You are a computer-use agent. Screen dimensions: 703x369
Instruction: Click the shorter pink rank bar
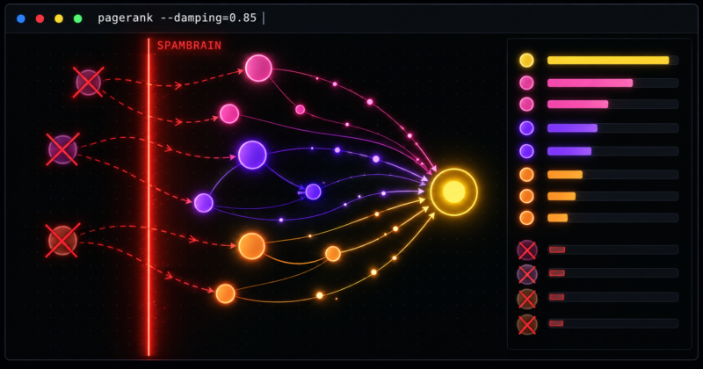pyautogui.click(x=577, y=104)
